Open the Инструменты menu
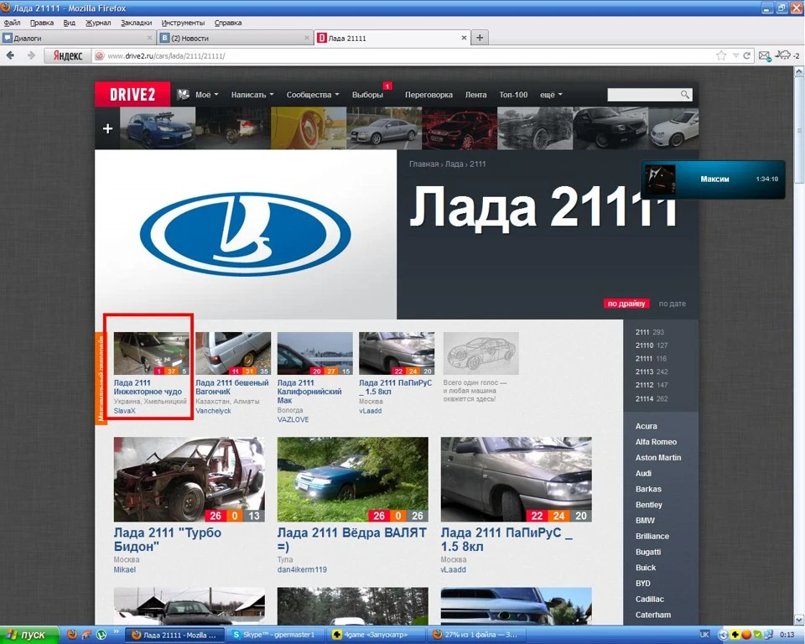The height and width of the screenshot is (644, 805). click(x=183, y=23)
